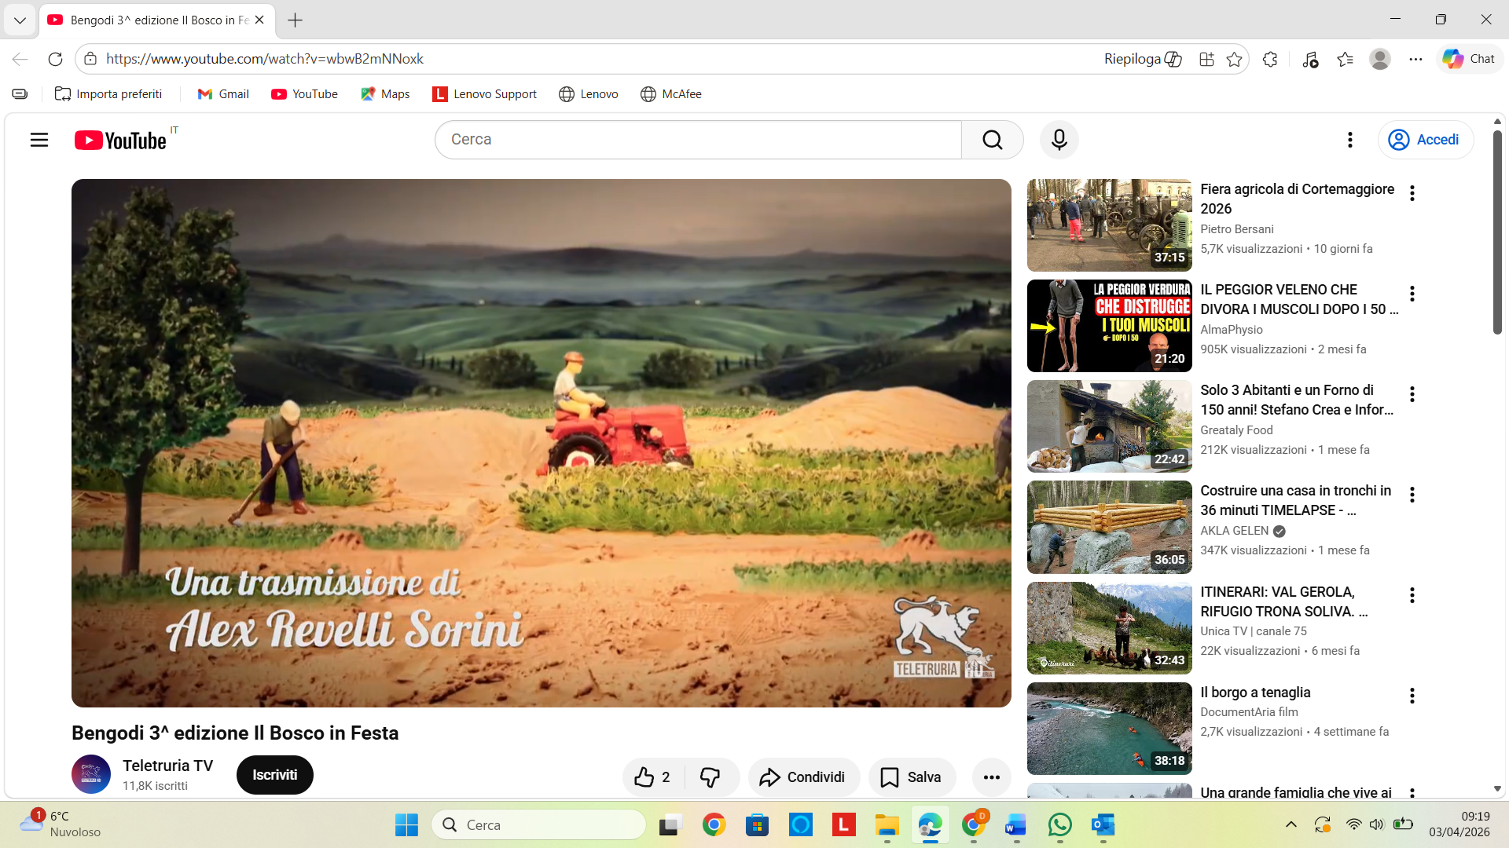This screenshot has width=1509, height=848.
Task: Launch WhatsApp from the taskbar
Action: (x=1059, y=825)
